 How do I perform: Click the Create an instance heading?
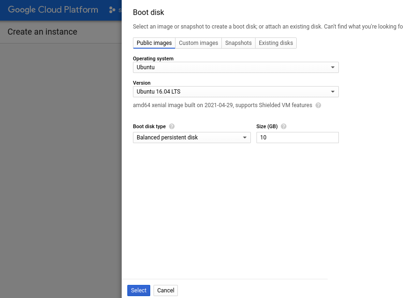point(43,32)
